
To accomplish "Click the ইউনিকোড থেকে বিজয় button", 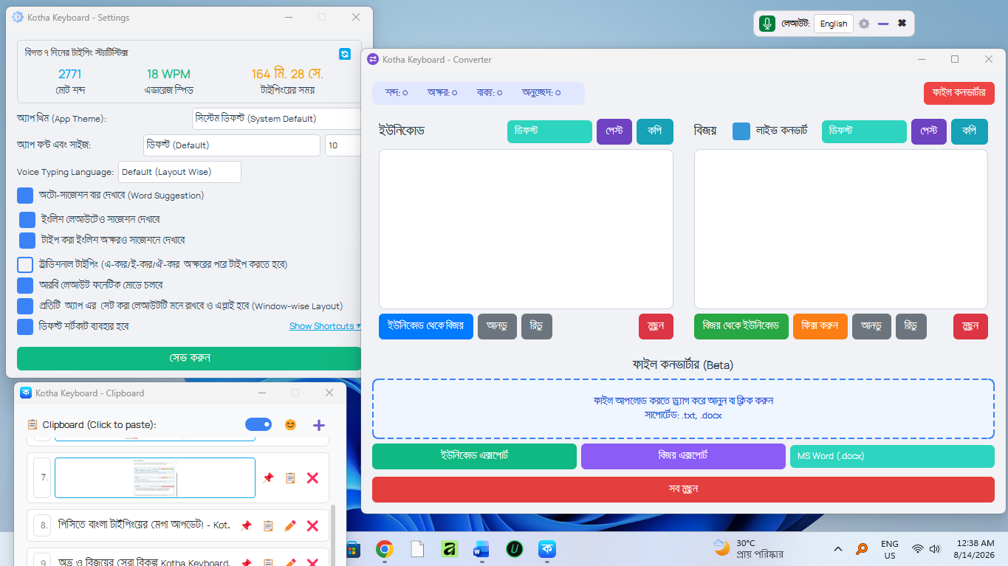I will pos(426,327).
